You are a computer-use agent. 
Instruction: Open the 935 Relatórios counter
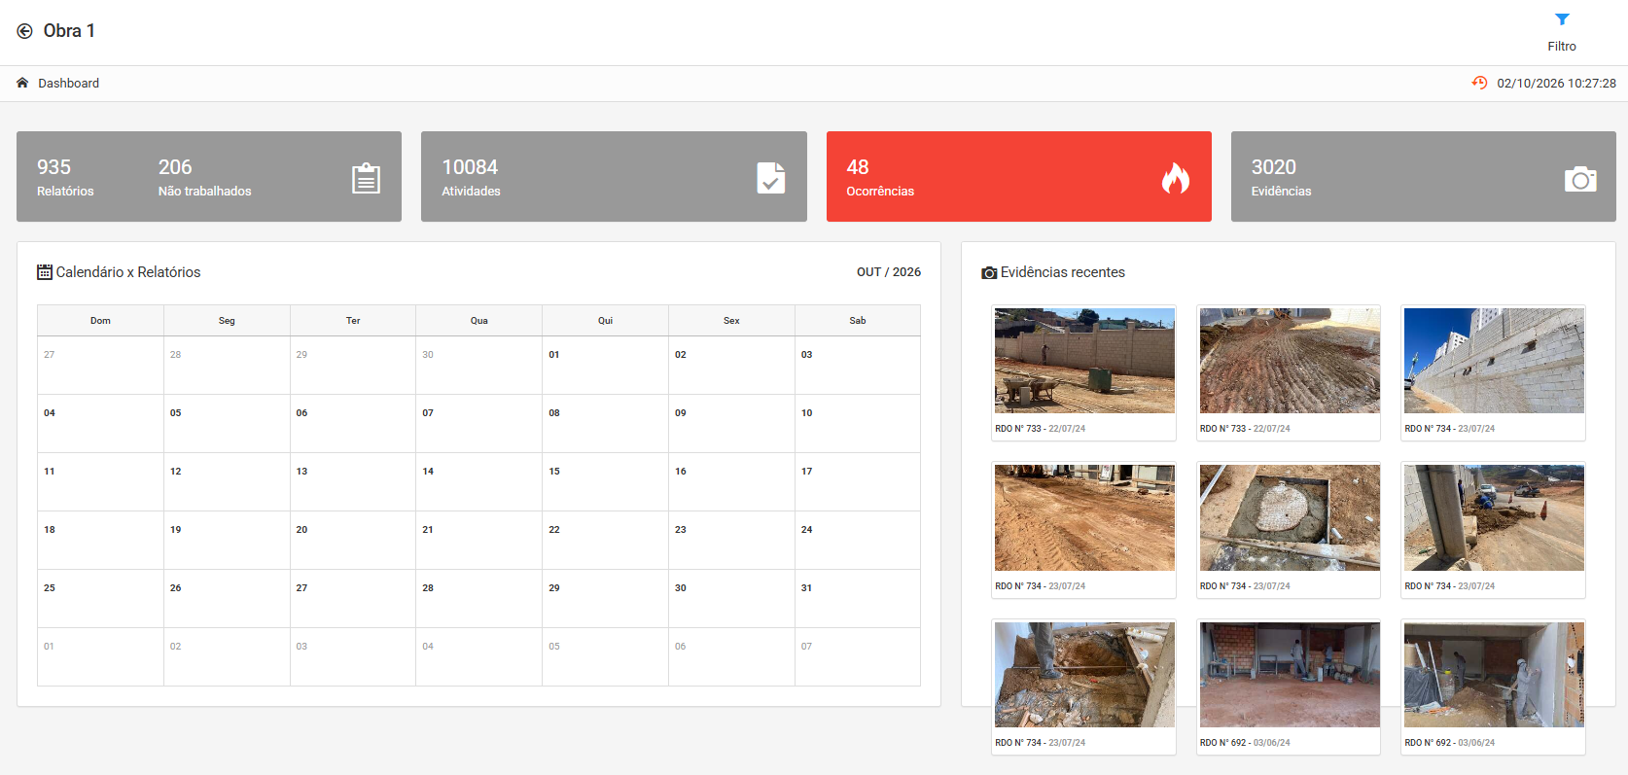tap(65, 177)
